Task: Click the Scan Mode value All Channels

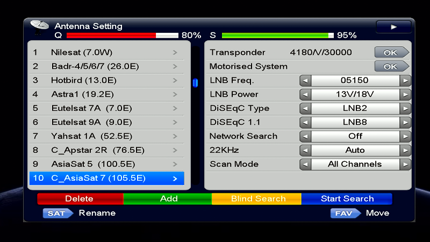Action: 355,165
